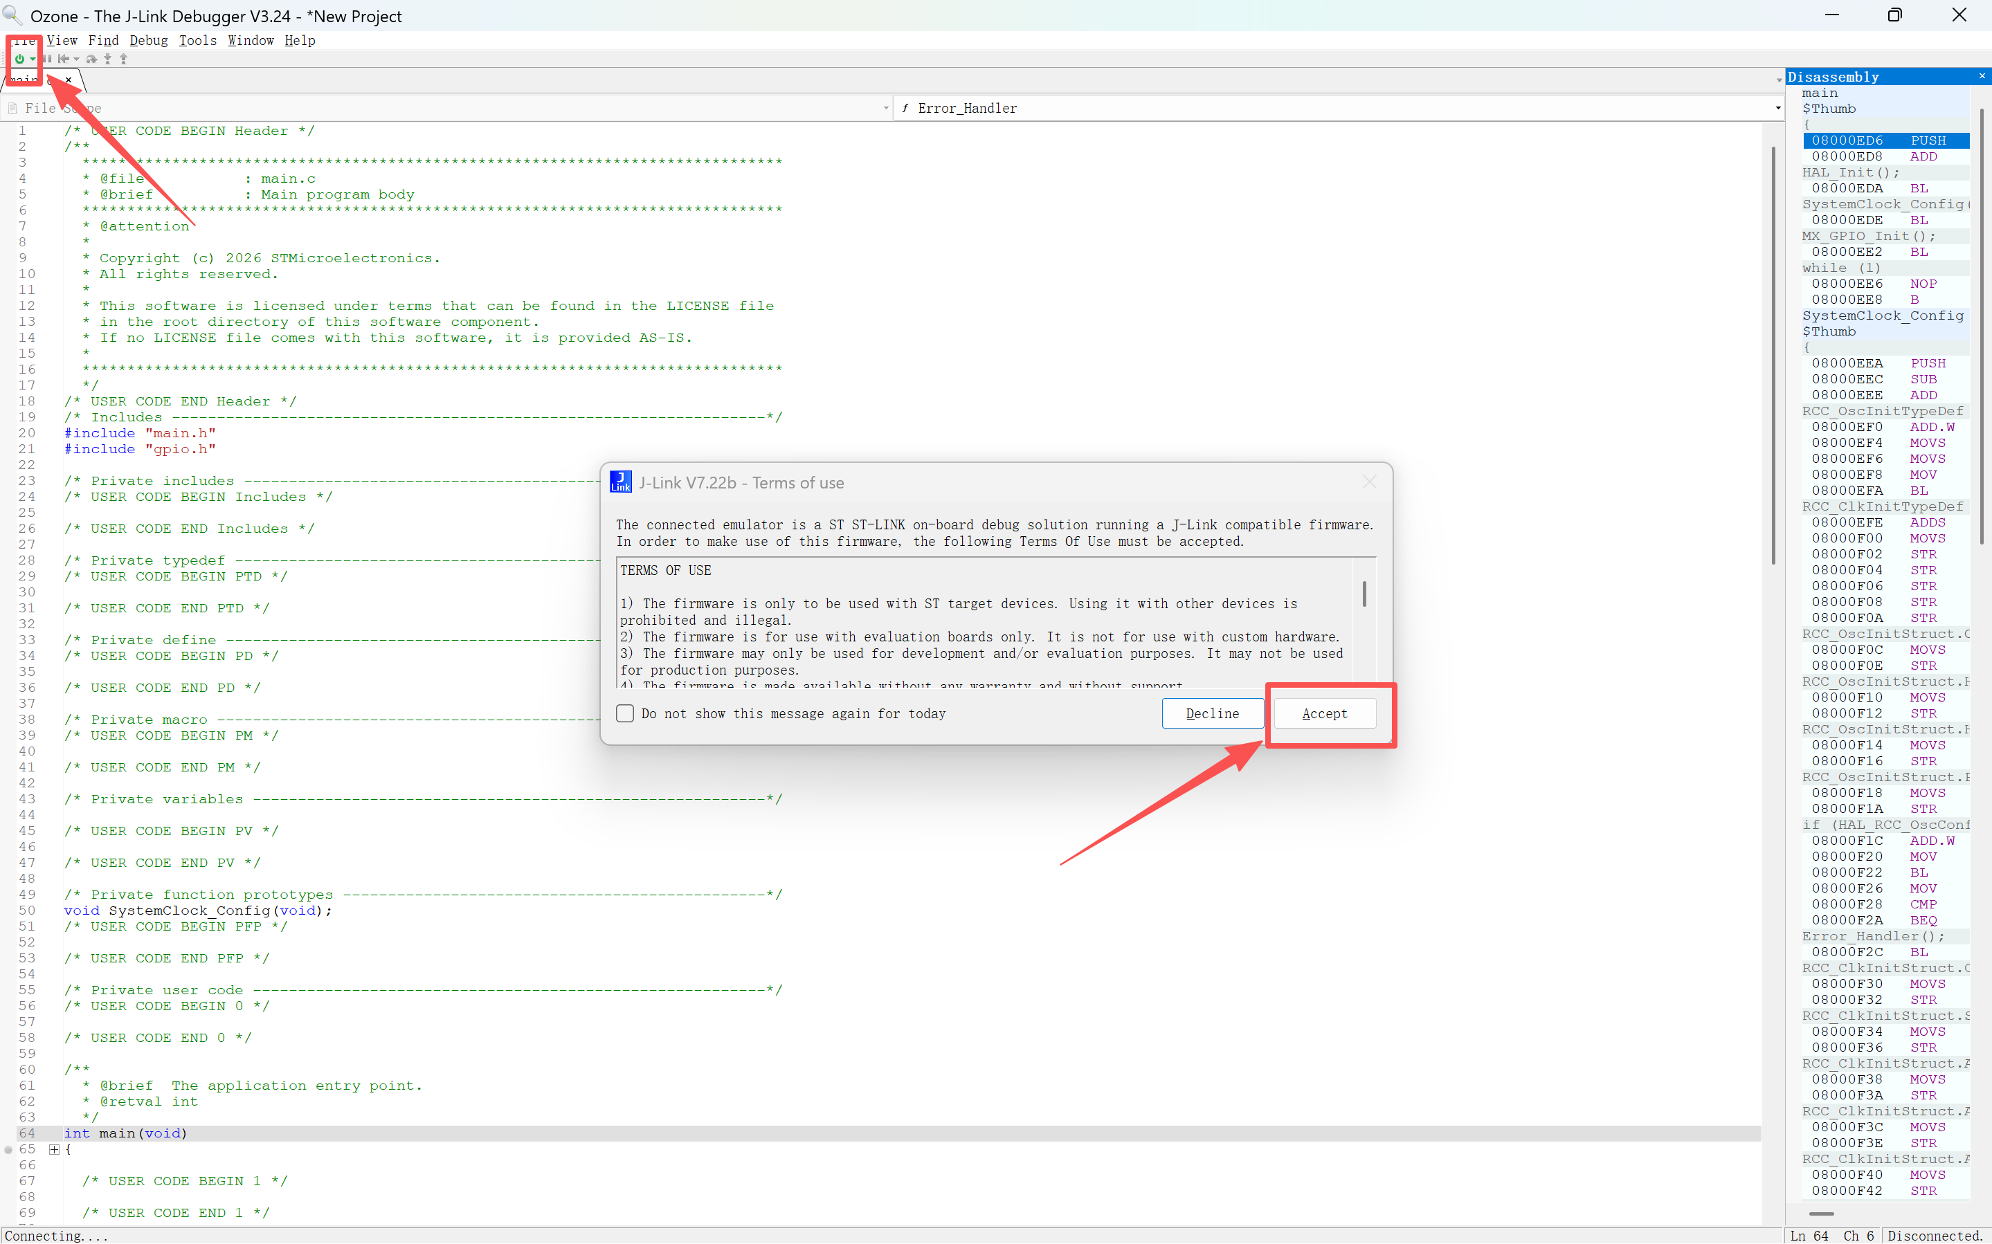The image size is (1992, 1244).
Task: Click the Reset program toolbar icon
Action: (62, 60)
